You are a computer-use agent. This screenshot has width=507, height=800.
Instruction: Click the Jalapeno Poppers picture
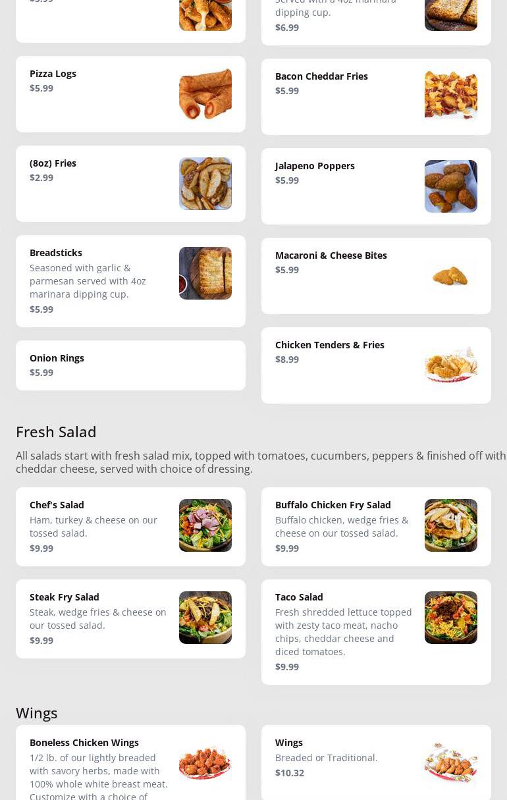(x=450, y=186)
